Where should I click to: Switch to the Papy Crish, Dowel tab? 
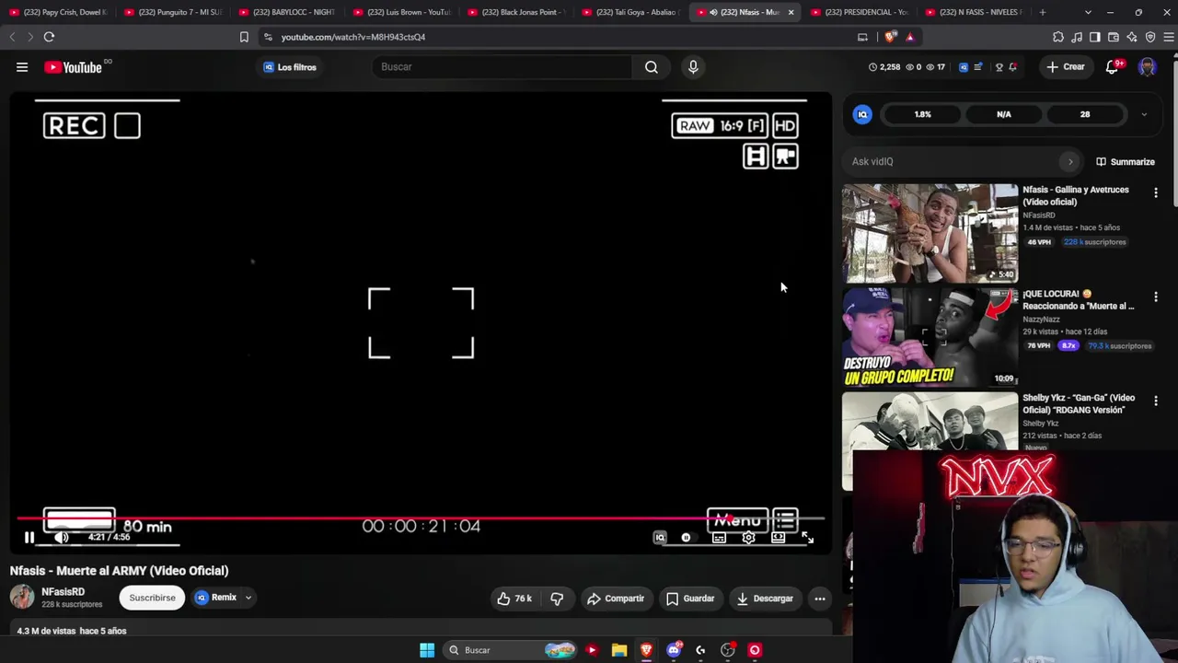pos(57,12)
